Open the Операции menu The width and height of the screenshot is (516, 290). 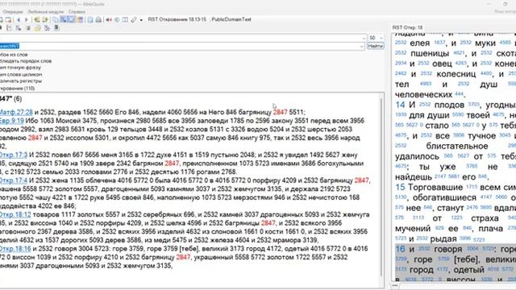(13, 11)
